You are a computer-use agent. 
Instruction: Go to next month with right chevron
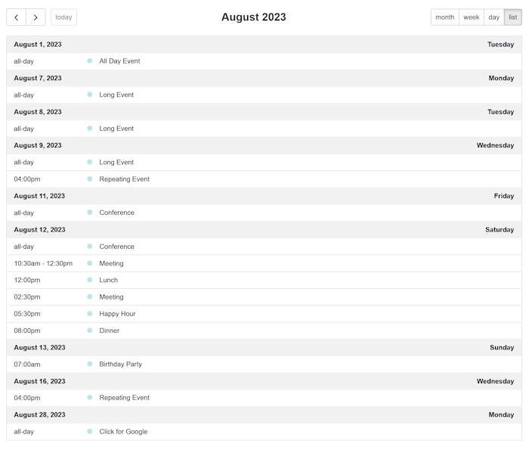(36, 17)
